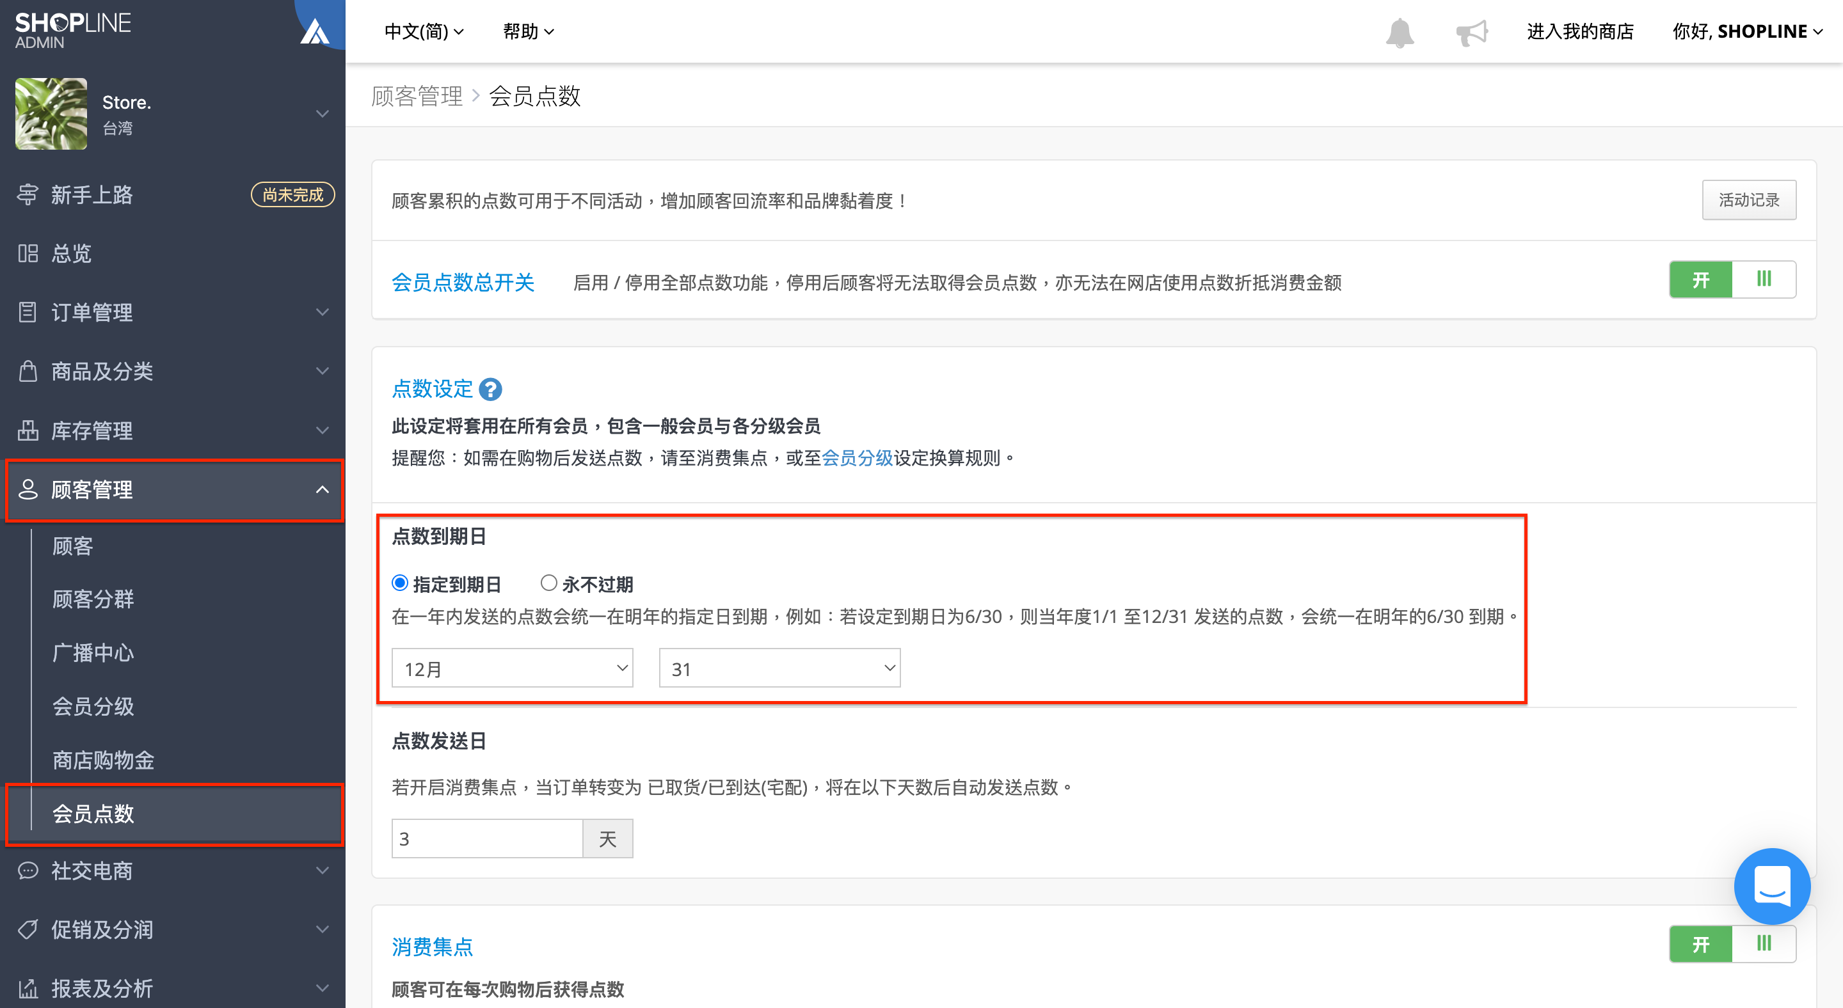Expand the 中文(简) language dropdown
1843x1008 pixels.
[x=424, y=31]
